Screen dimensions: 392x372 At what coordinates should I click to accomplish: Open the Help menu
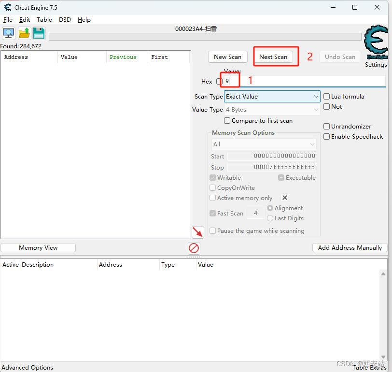[84, 19]
